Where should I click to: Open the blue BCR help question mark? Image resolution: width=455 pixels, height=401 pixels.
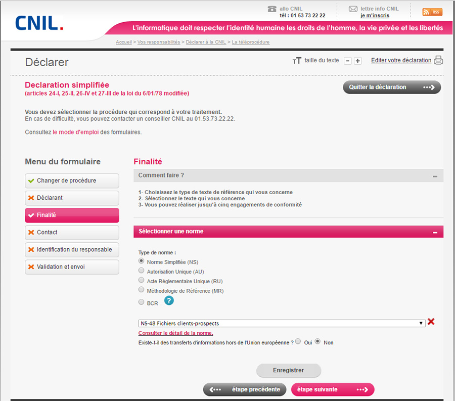tap(169, 300)
